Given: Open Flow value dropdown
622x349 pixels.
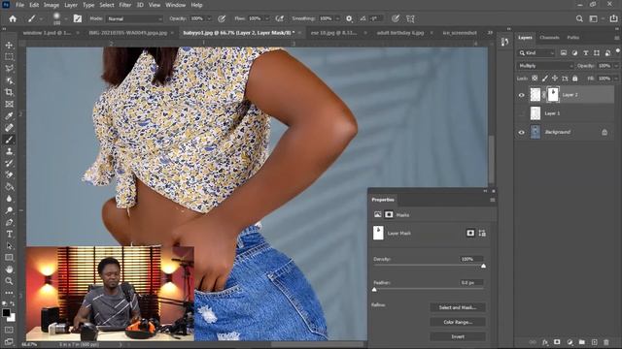Looking at the screenshot, I should click(267, 18).
